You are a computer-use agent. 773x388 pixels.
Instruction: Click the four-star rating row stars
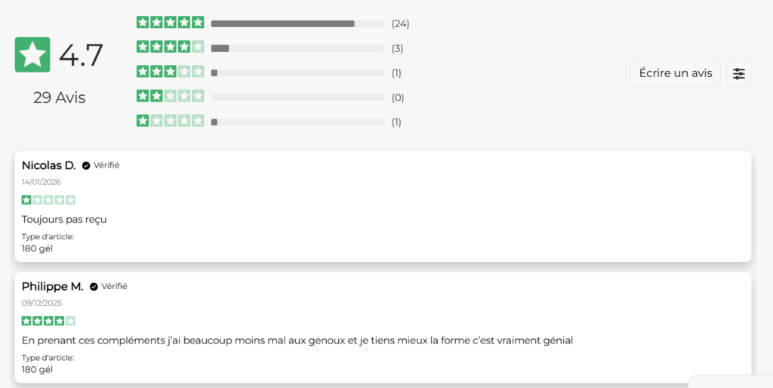coord(170,47)
